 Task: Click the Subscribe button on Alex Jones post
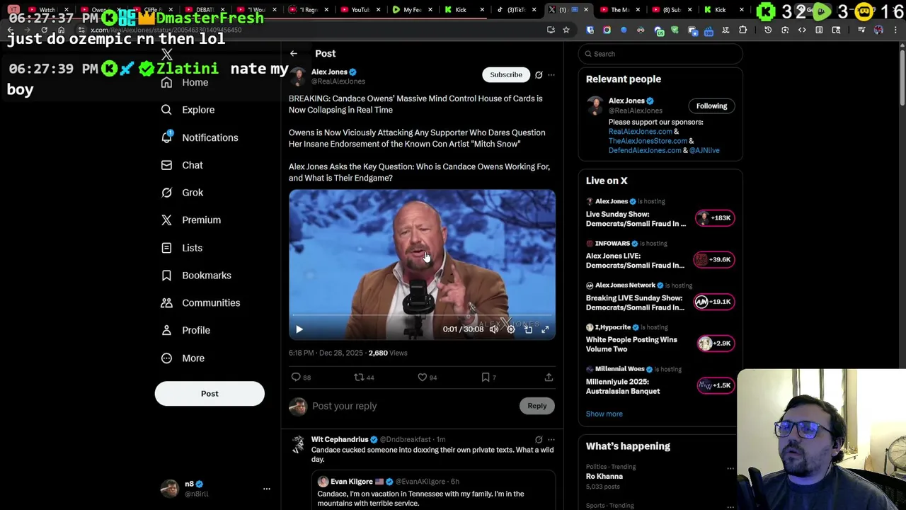point(506,74)
